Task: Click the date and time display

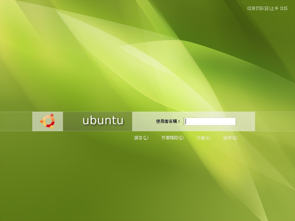Action: tap(267, 8)
